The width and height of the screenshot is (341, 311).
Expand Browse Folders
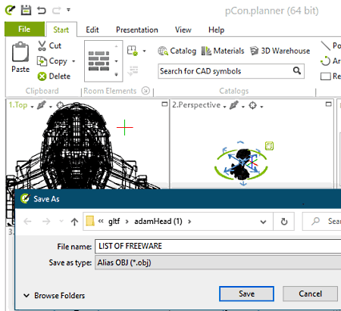point(54,295)
